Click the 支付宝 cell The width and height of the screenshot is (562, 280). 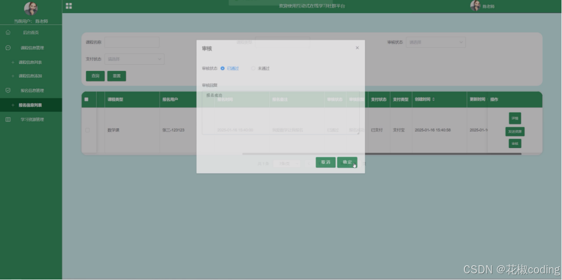point(398,130)
